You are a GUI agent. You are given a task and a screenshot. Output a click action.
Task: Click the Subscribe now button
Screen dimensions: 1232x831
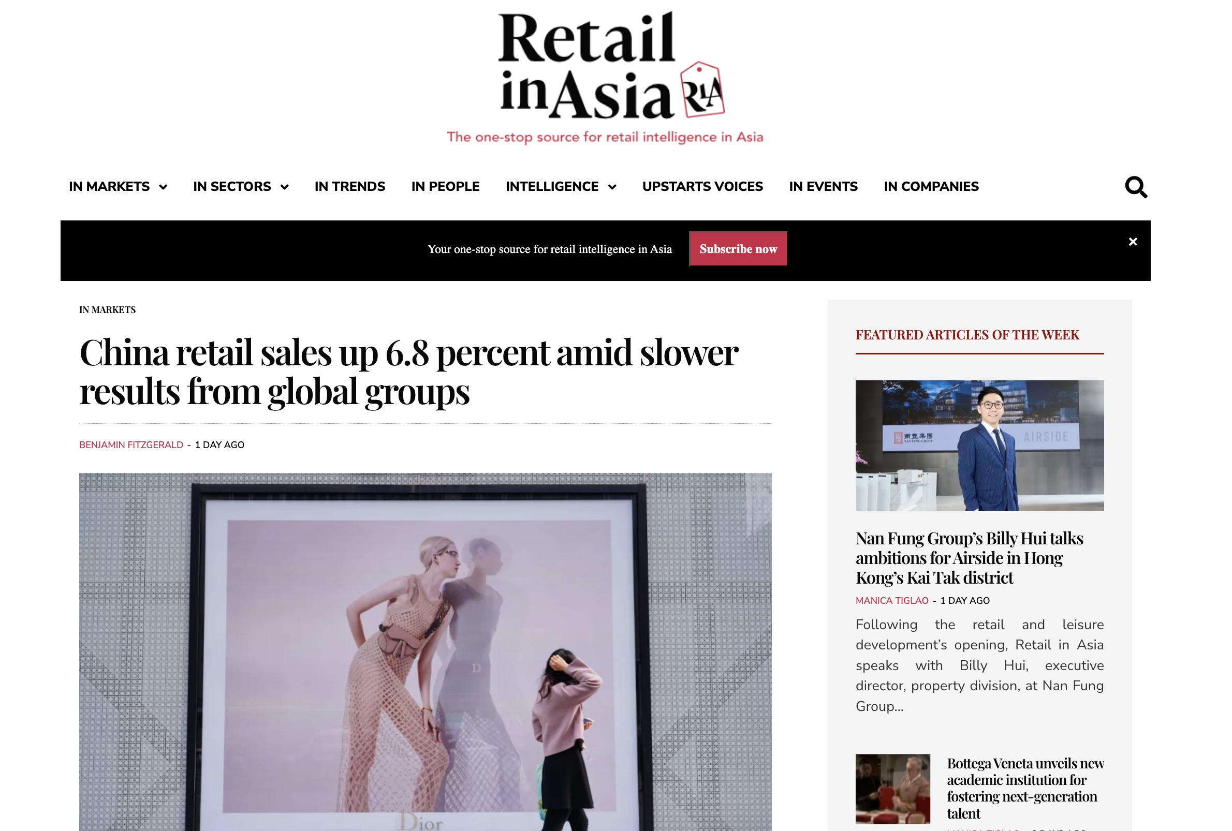pos(738,249)
